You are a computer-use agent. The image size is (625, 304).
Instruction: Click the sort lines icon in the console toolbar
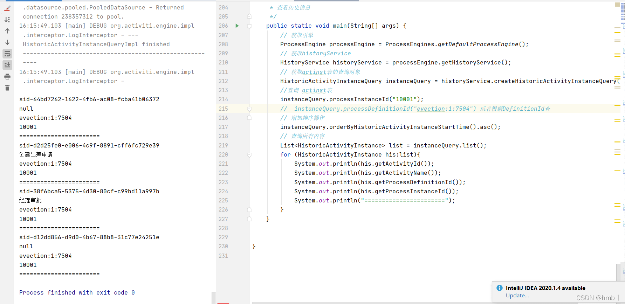[7, 20]
